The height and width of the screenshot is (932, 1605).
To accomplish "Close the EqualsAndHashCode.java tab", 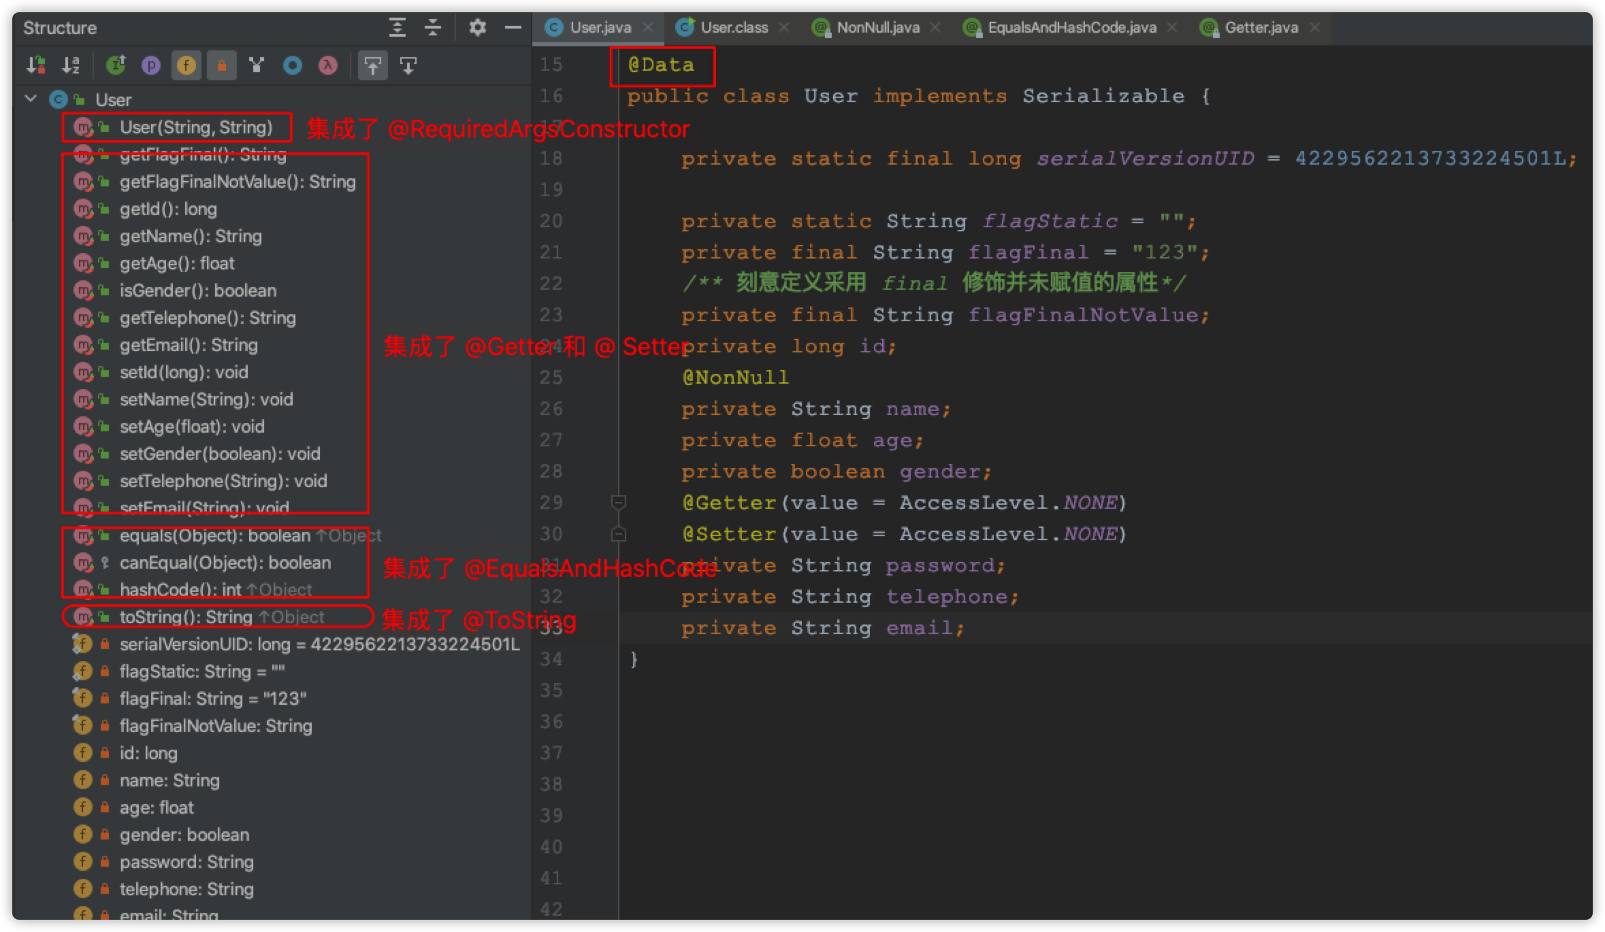I will point(1172,27).
